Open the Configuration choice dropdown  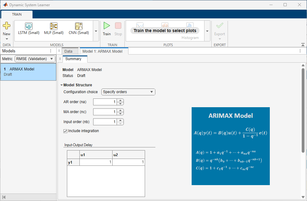(x=128, y=92)
